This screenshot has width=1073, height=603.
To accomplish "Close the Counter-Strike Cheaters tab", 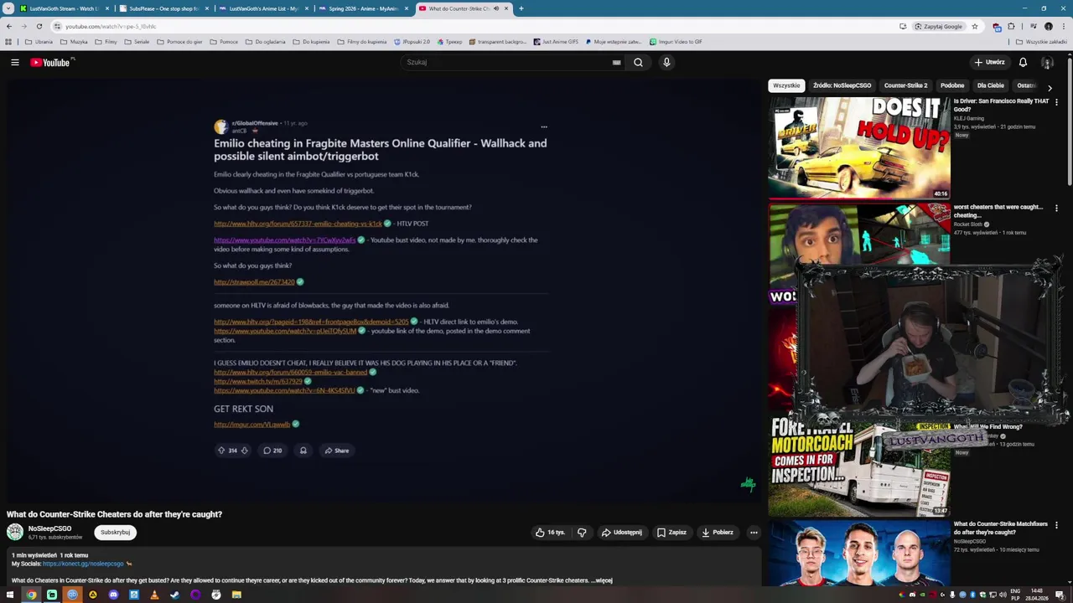I will click(x=506, y=8).
